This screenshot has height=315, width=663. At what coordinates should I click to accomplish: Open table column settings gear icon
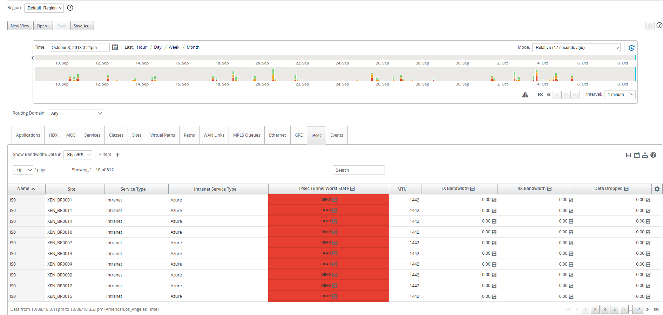pos(657,189)
